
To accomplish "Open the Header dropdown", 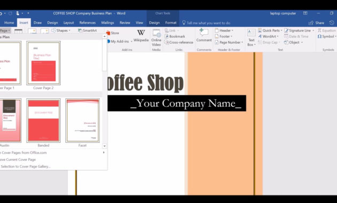I will pos(224,30).
